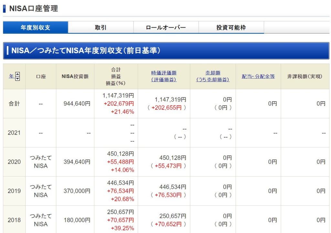
Task: Click the sort arrows icon beside 年
Action: pyautogui.click(x=17, y=77)
